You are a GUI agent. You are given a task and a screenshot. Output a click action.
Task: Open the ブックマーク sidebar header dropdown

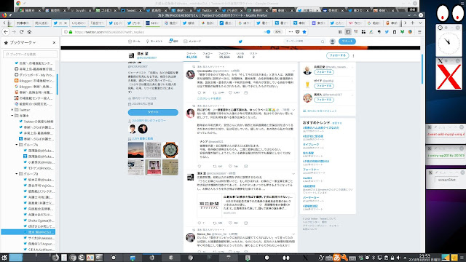[x=23, y=43]
